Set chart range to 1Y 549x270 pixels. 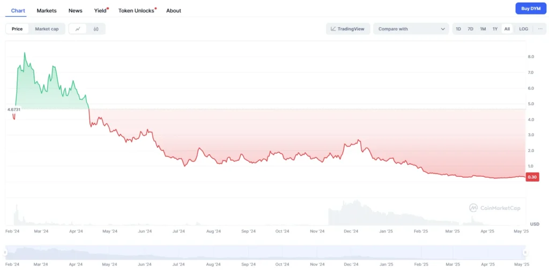coord(495,29)
